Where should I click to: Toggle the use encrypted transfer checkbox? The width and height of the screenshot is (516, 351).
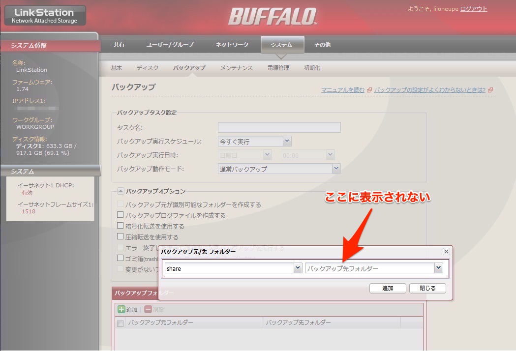(x=120, y=226)
